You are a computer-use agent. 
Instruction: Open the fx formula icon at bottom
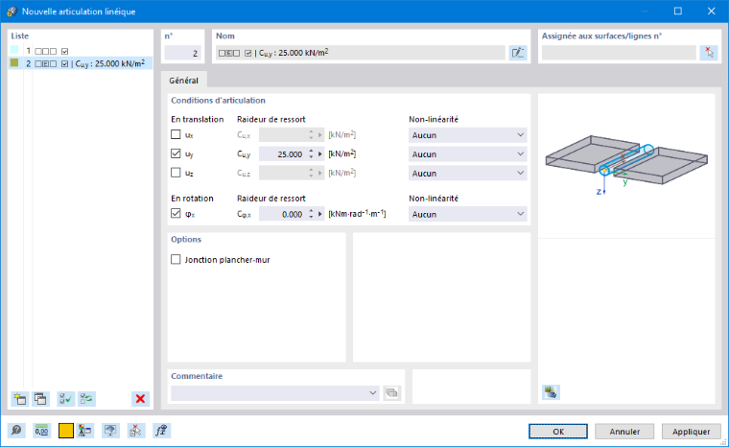click(161, 431)
